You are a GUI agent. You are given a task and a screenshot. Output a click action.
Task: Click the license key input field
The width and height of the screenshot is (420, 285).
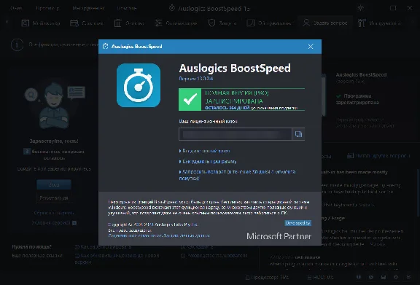[x=236, y=134]
